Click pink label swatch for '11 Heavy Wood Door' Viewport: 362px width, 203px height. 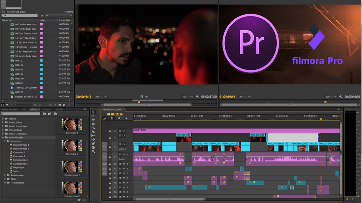click(41, 38)
